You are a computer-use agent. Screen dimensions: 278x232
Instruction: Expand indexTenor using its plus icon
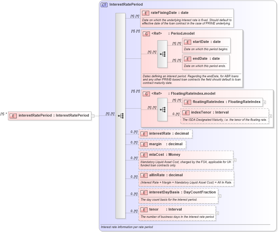269,116
